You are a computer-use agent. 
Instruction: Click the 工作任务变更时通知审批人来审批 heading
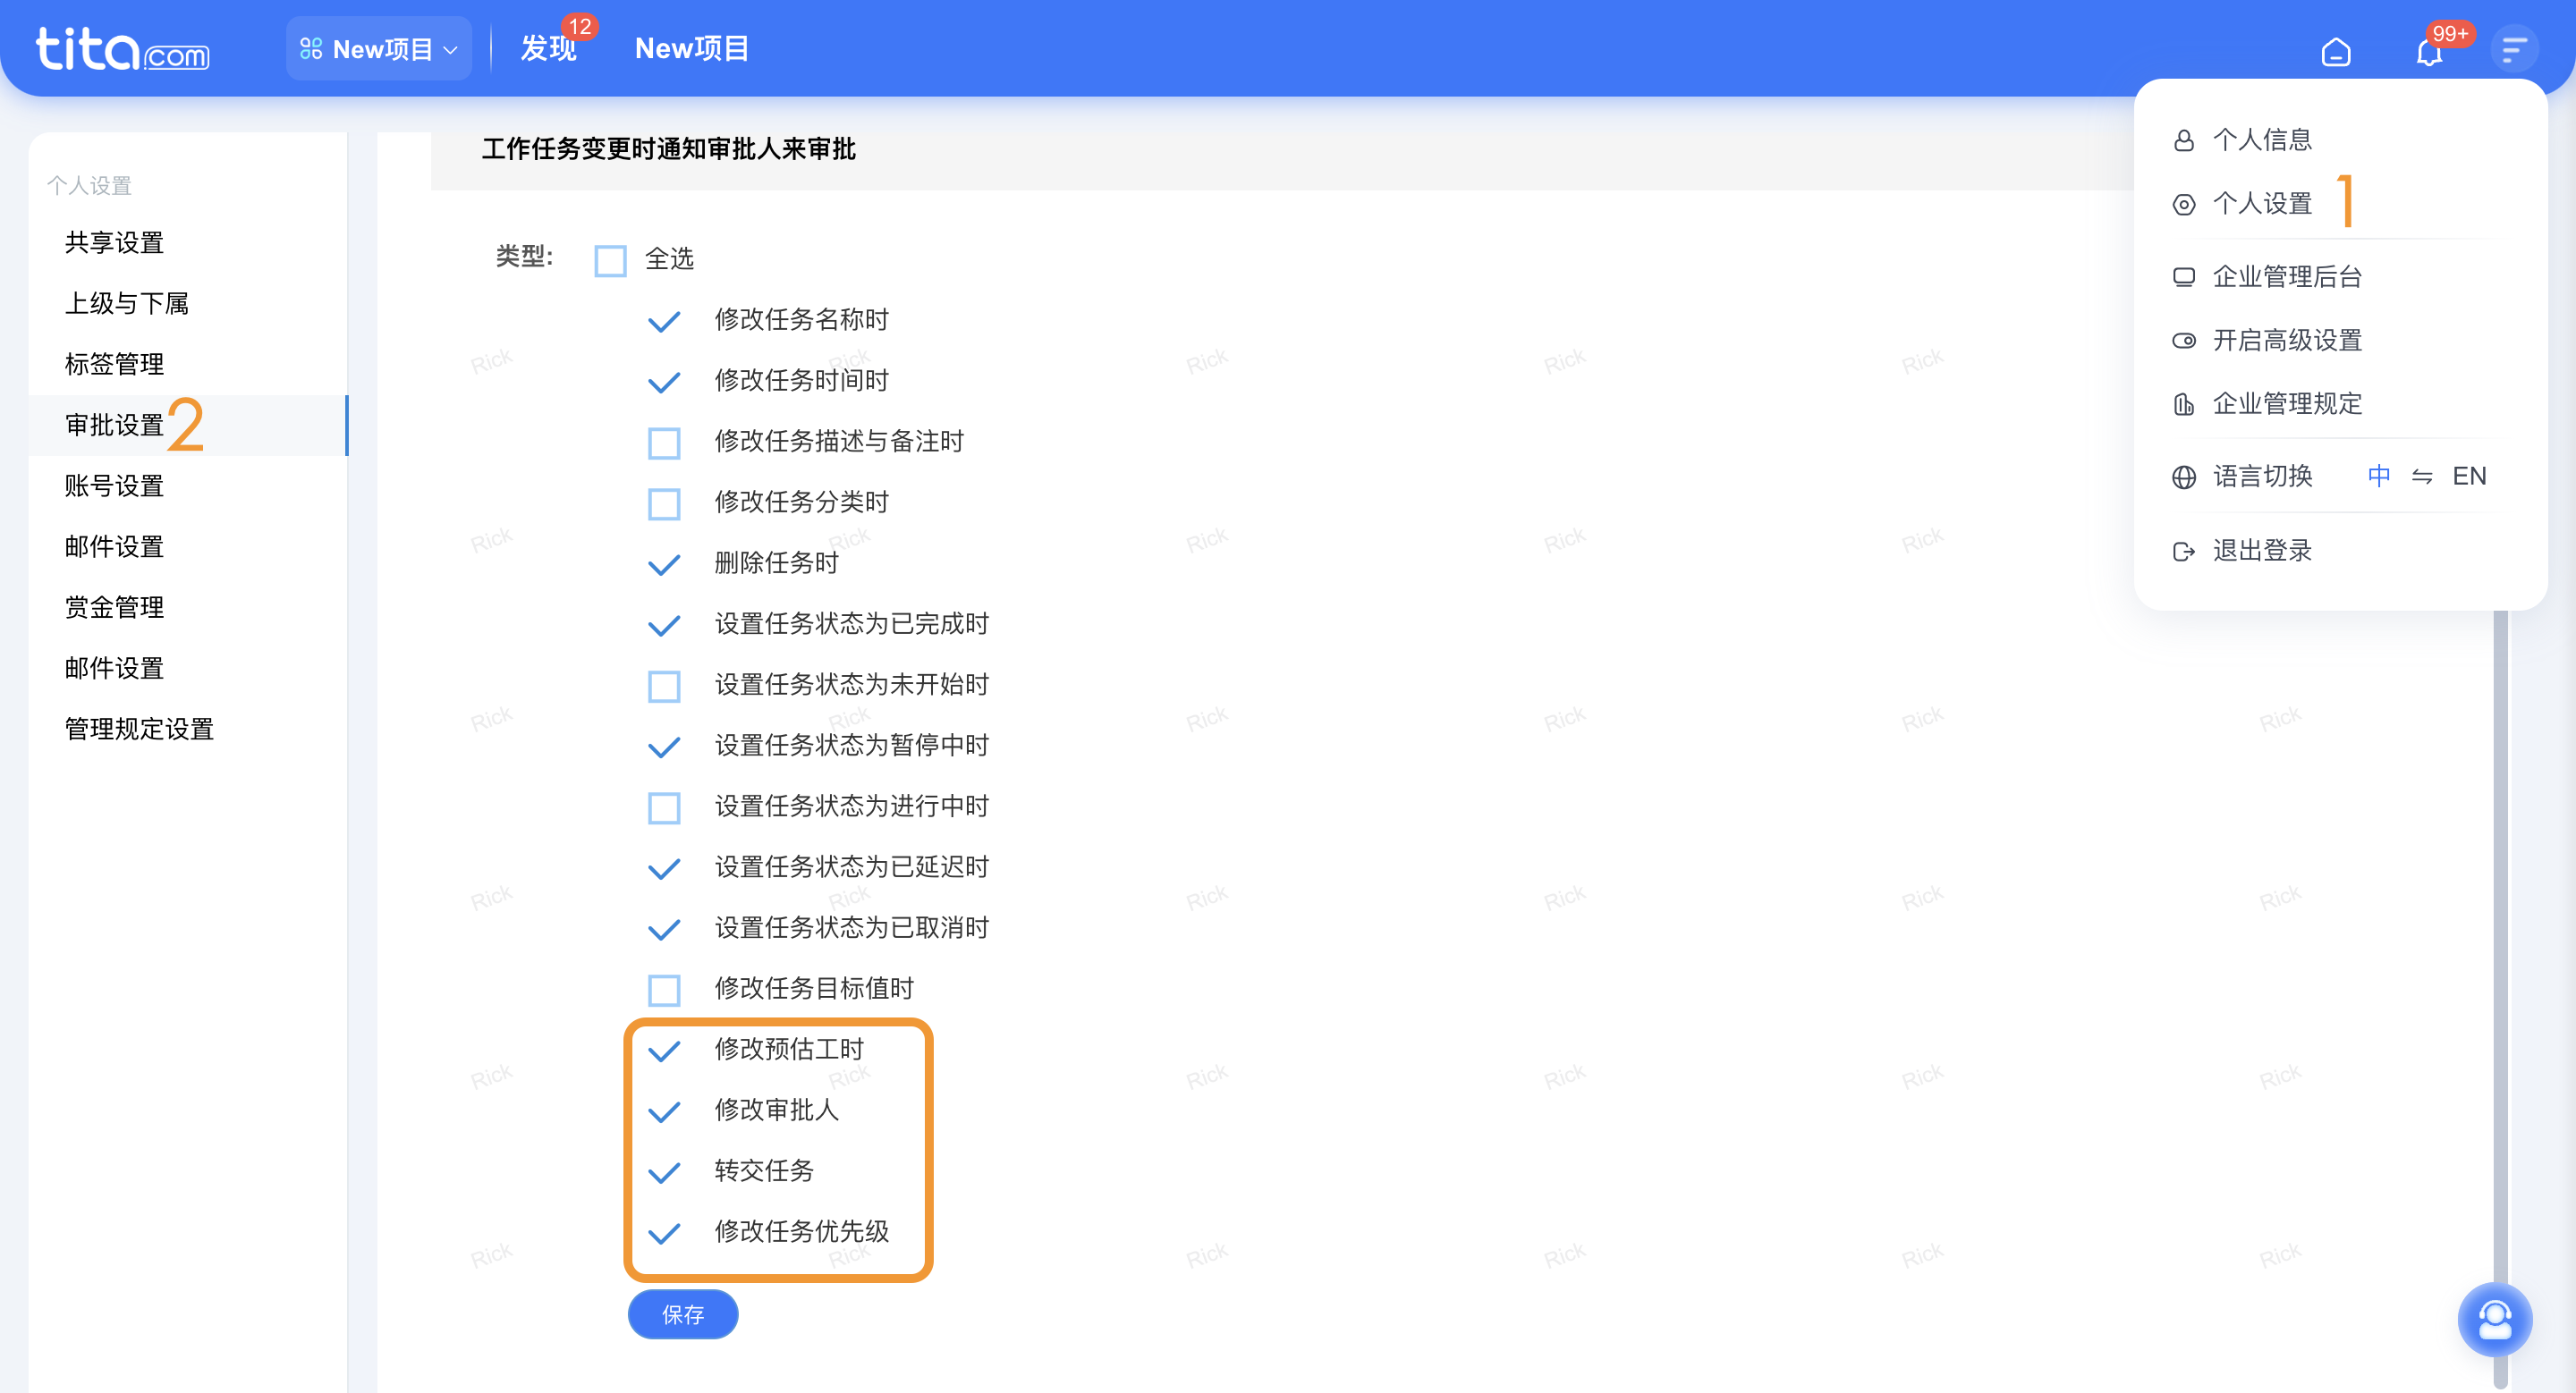[x=669, y=150]
